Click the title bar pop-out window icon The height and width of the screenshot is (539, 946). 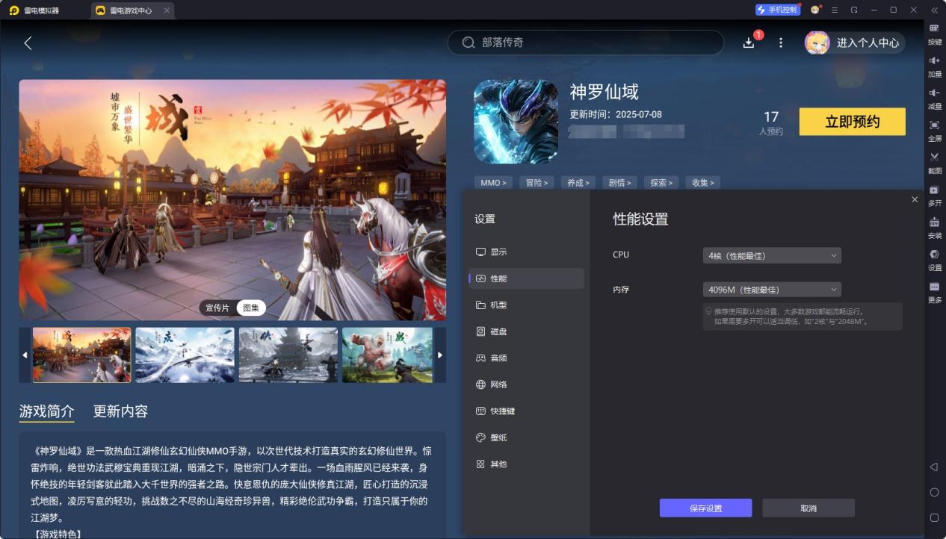point(854,10)
